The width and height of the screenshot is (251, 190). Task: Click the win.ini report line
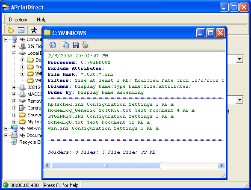[103, 128]
